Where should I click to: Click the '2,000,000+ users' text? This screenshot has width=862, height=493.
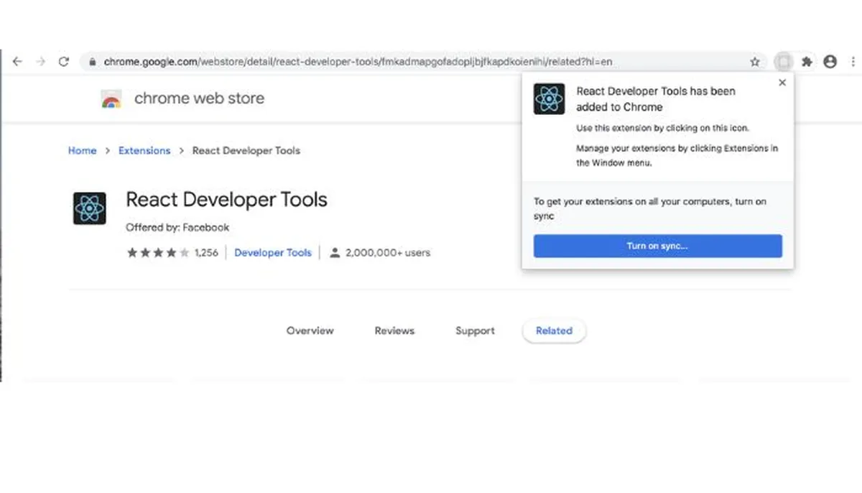[x=388, y=253]
